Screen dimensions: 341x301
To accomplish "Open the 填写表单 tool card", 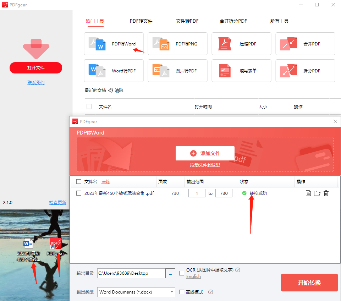I will click(241, 71).
